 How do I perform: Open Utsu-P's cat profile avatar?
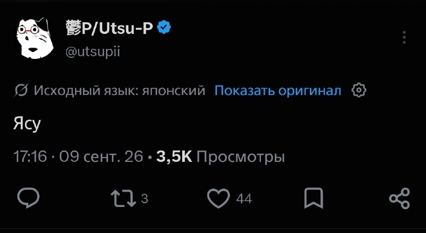[35, 38]
